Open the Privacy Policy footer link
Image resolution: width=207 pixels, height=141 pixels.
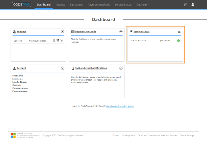click(x=128, y=135)
